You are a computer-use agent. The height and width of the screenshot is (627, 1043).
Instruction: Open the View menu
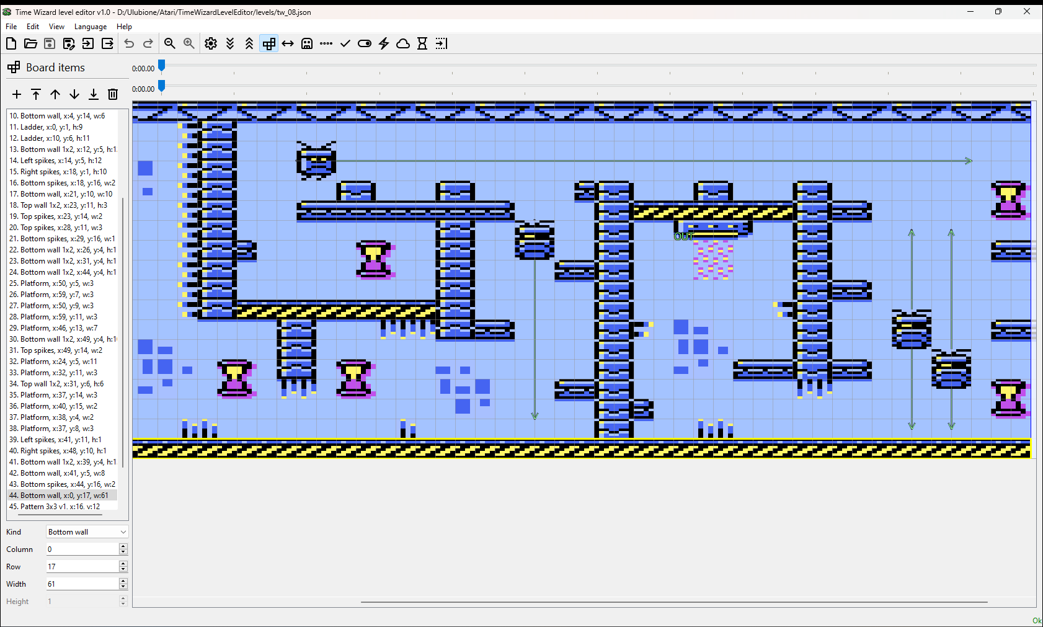coord(56,27)
